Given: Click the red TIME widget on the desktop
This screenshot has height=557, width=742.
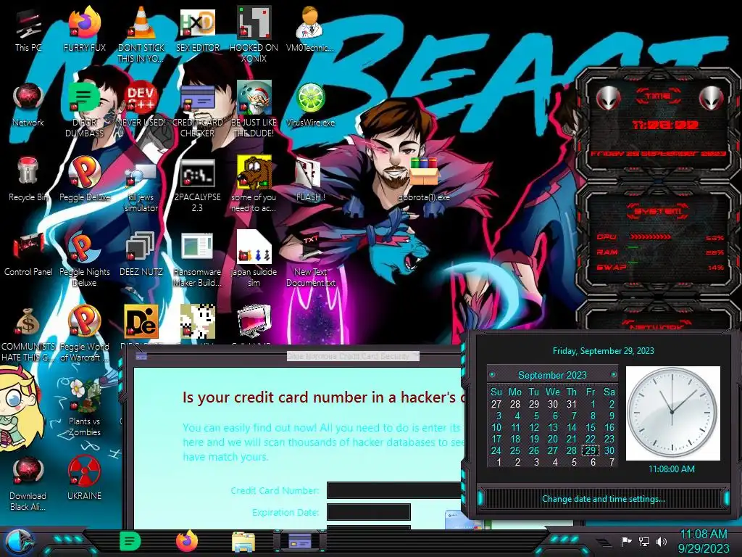Looking at the screenshot, I should (x=657, y=125).
